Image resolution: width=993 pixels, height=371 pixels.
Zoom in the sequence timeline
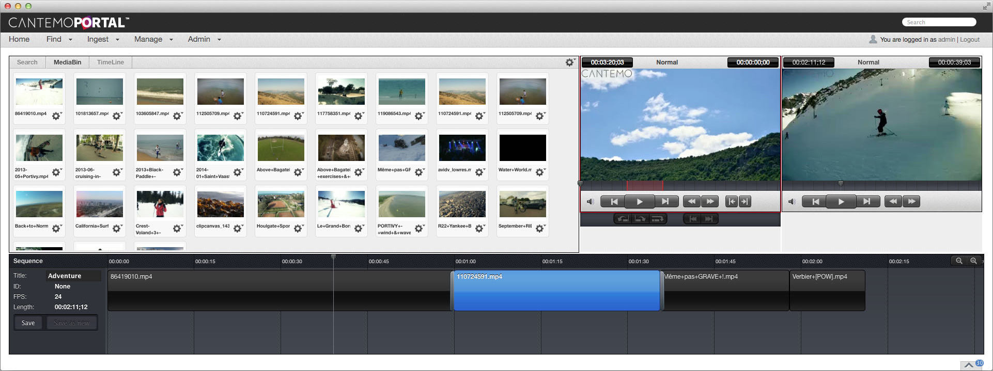(973, 261)
